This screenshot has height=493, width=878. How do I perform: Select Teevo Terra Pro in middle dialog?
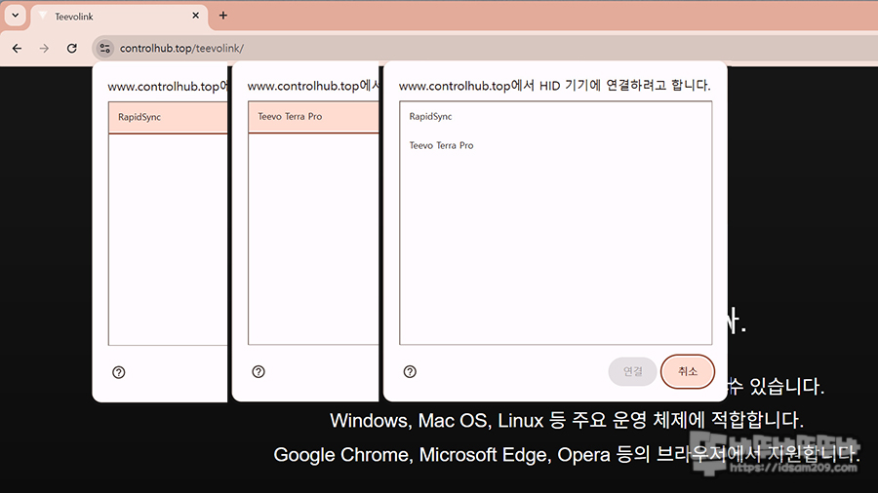point(313,116)
